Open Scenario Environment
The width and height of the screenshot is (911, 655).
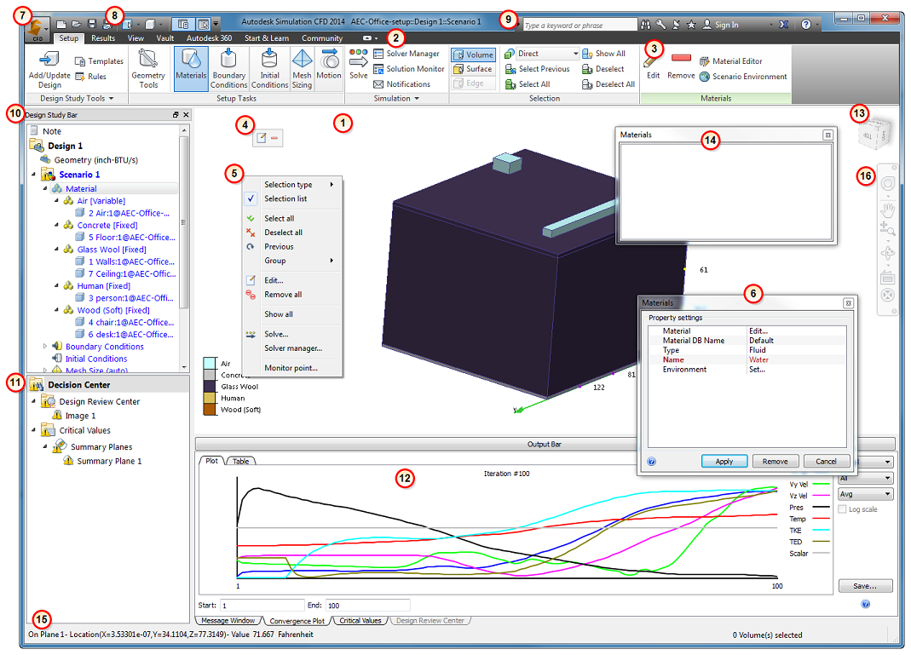coord(743,77)
